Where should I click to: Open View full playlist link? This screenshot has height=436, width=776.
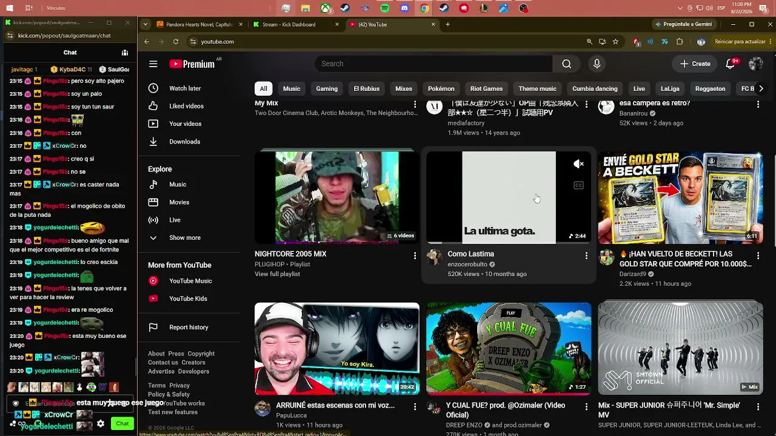coord(277,274)
